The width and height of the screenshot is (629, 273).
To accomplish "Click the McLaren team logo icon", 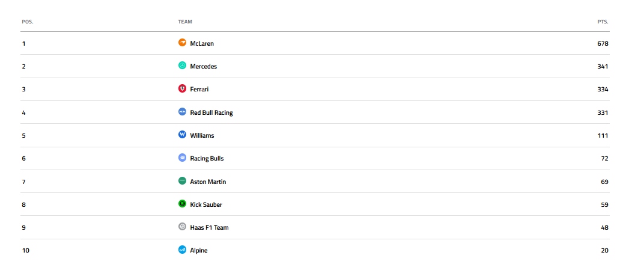I will point(182,43).
